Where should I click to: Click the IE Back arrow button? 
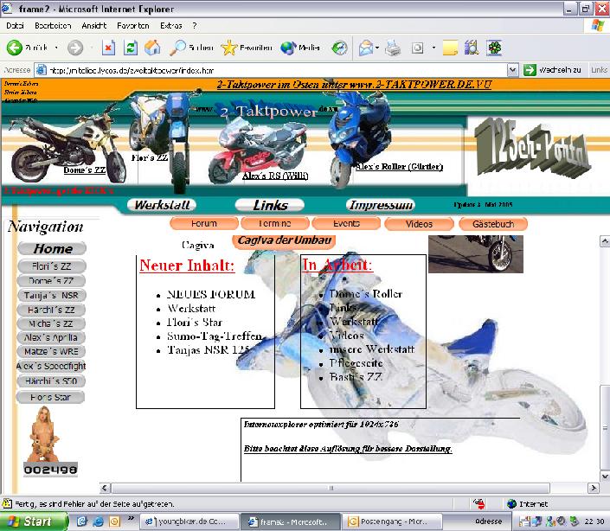(x=15, y=48)
